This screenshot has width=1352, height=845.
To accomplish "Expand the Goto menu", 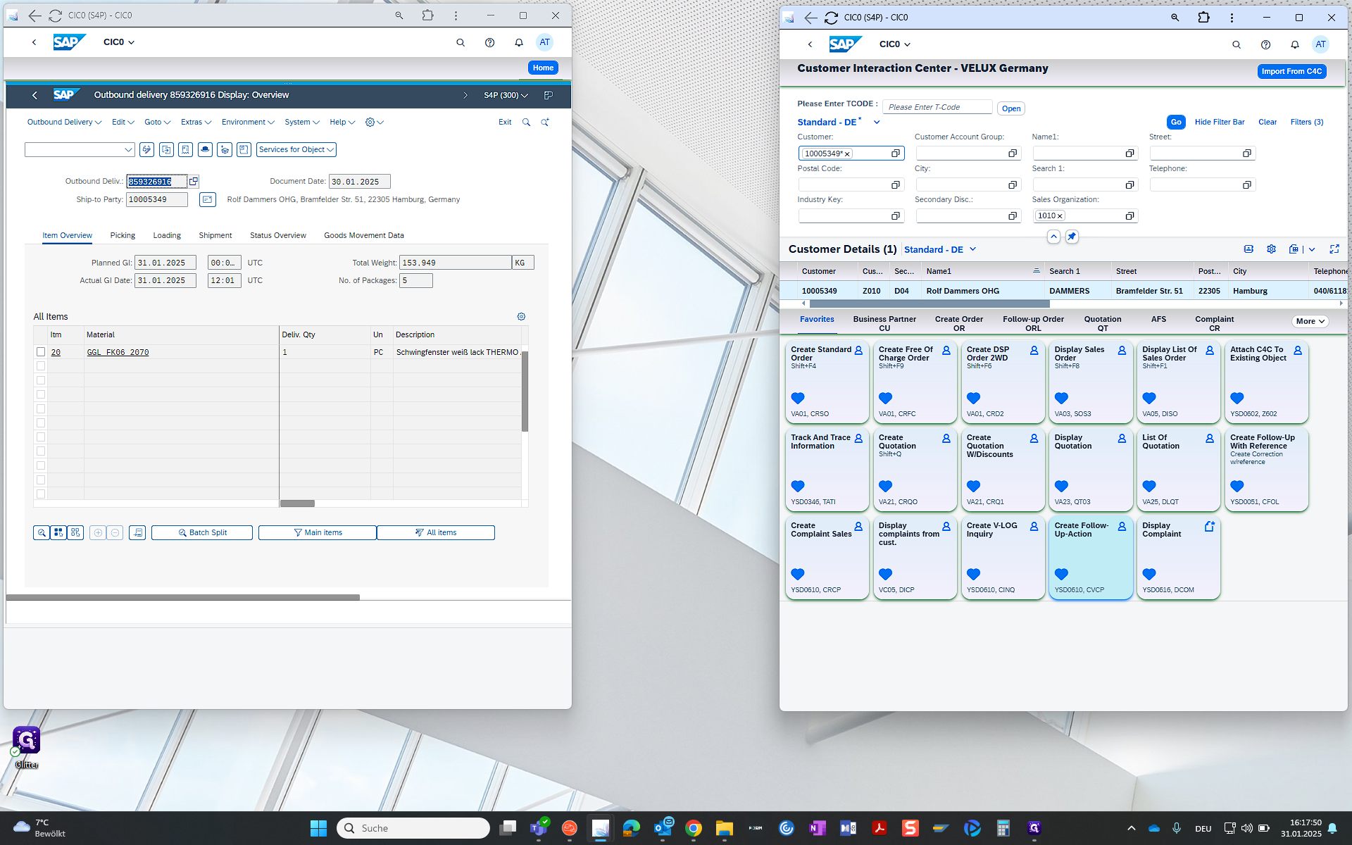I will (157, 123).
